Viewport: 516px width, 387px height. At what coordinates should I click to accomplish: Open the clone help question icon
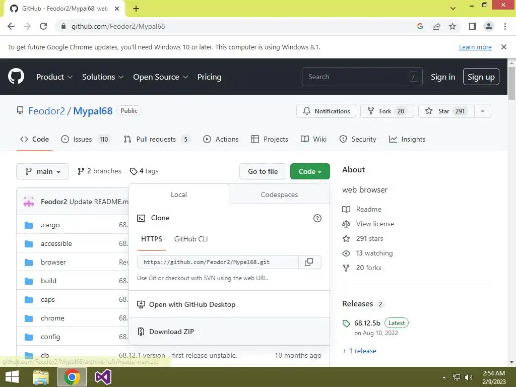[317, 218]
